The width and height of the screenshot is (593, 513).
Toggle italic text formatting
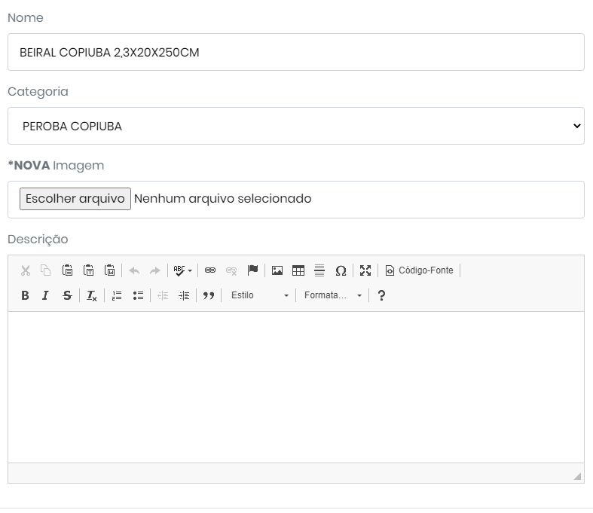45,295
